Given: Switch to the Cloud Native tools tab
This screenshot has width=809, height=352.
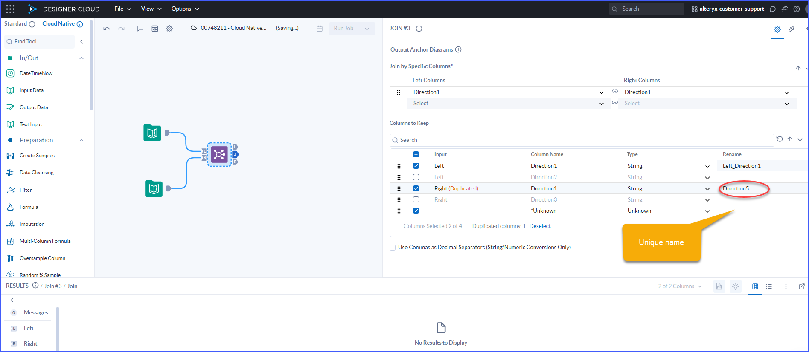Looking at the screenshot, I should coord(63,24).
